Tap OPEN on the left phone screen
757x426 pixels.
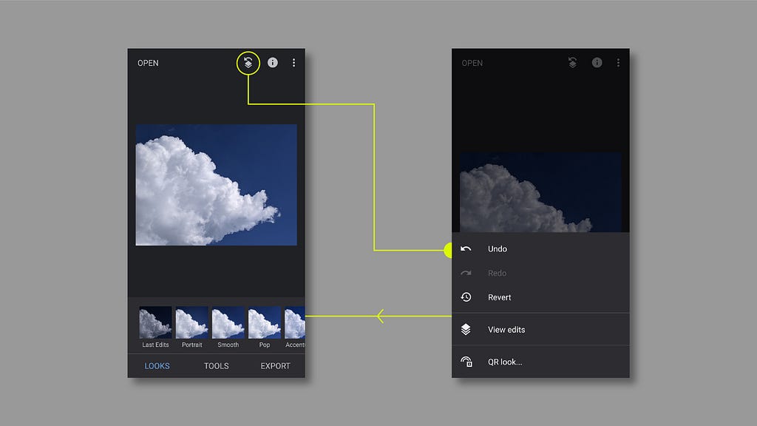148,63
